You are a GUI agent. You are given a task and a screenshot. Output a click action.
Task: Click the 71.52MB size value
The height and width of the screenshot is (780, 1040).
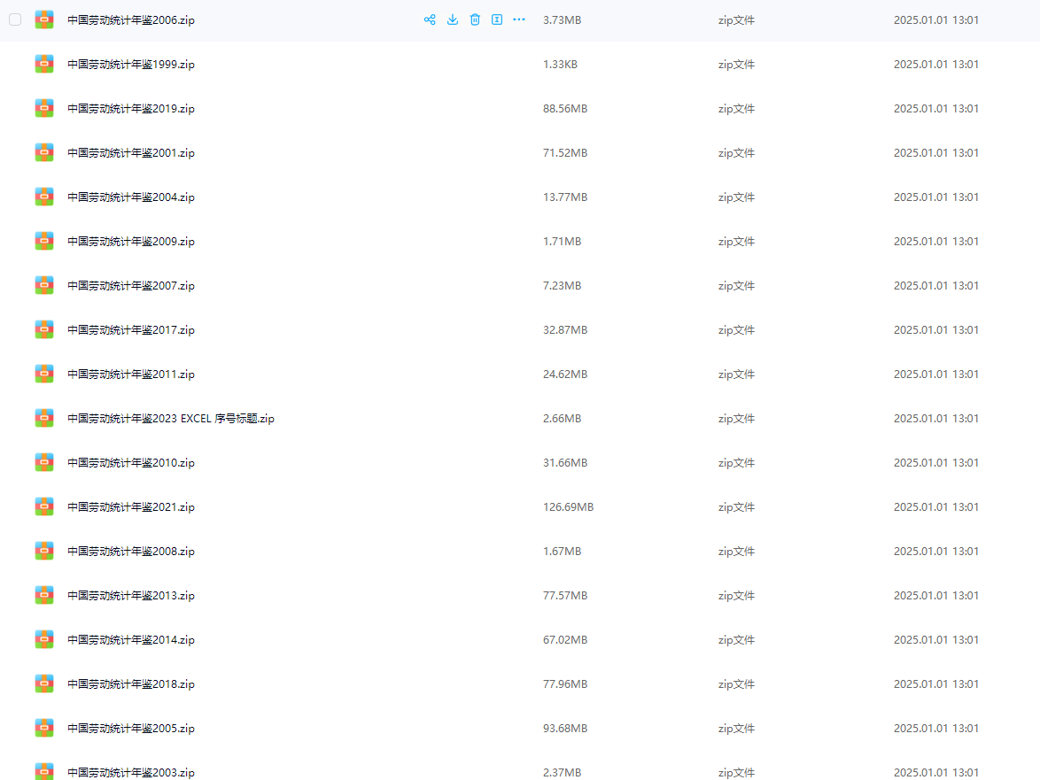[565, 153]
